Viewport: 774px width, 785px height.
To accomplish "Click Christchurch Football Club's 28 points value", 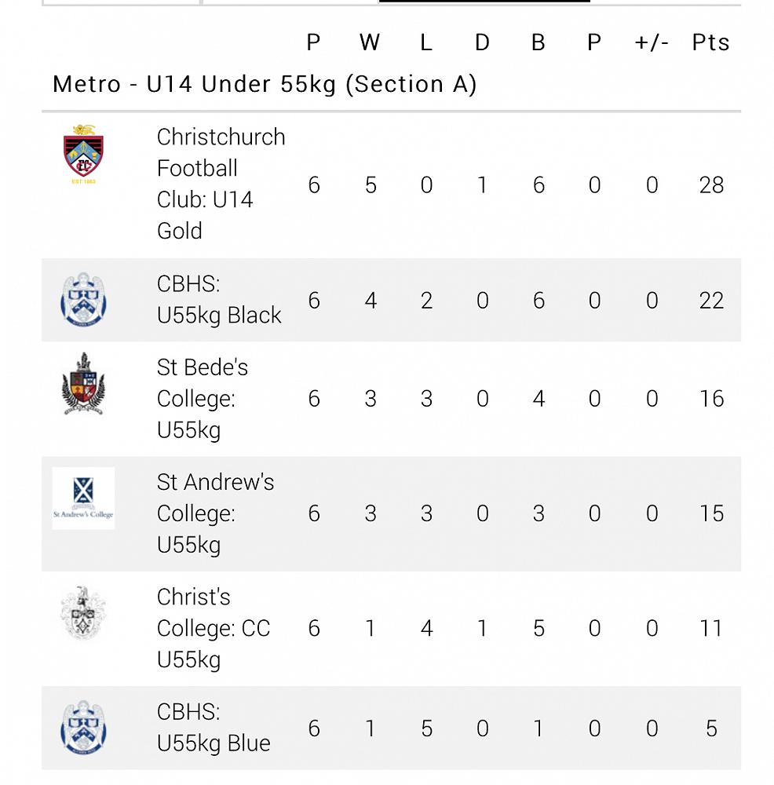I will pyautogui.click(x=710, y=185).
